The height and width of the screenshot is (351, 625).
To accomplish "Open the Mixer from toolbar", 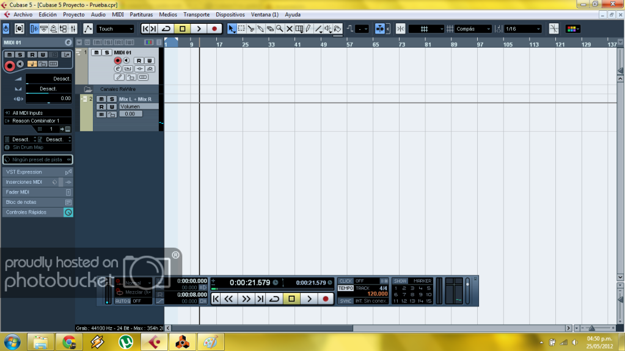I will click(73, 29).
